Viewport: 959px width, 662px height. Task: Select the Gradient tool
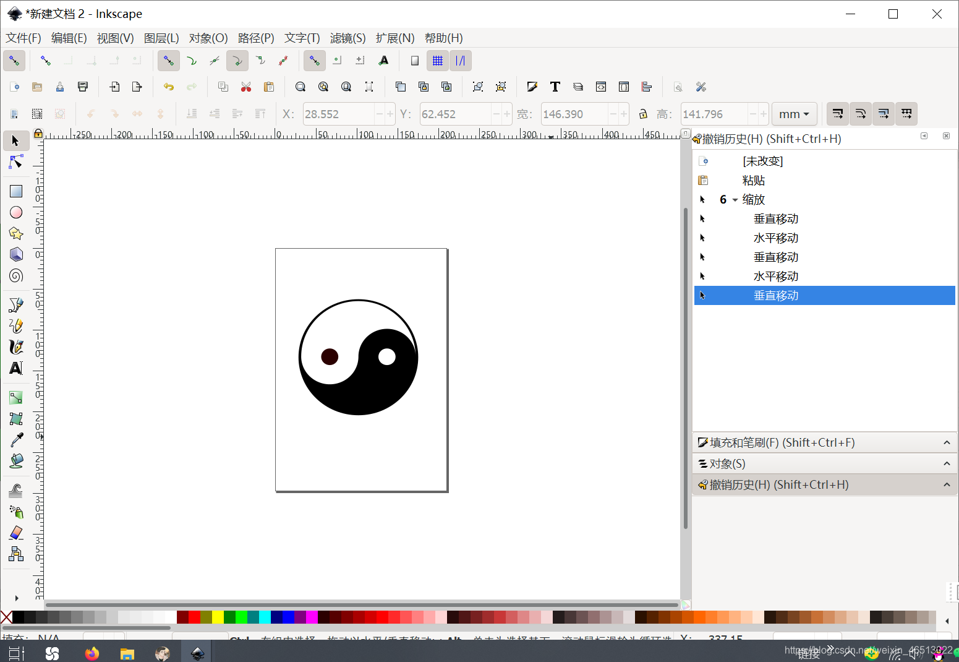pyautogui.click(x=15, y=397)
